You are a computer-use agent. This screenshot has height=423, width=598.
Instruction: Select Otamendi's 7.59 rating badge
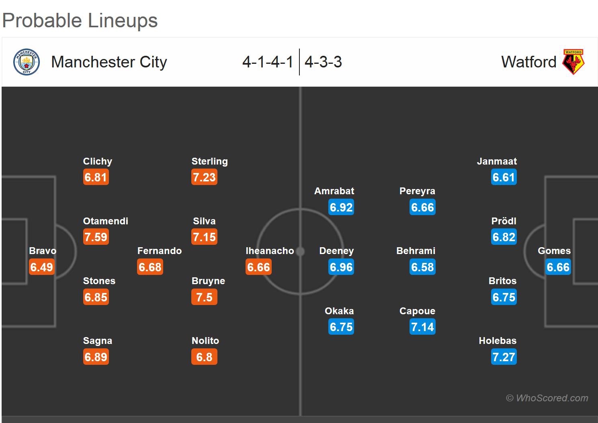click(96, 237)
